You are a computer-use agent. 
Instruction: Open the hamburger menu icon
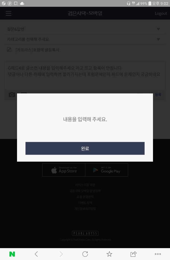click(8, 13)
